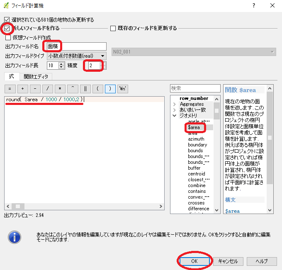Select combine function

[197, 185]
